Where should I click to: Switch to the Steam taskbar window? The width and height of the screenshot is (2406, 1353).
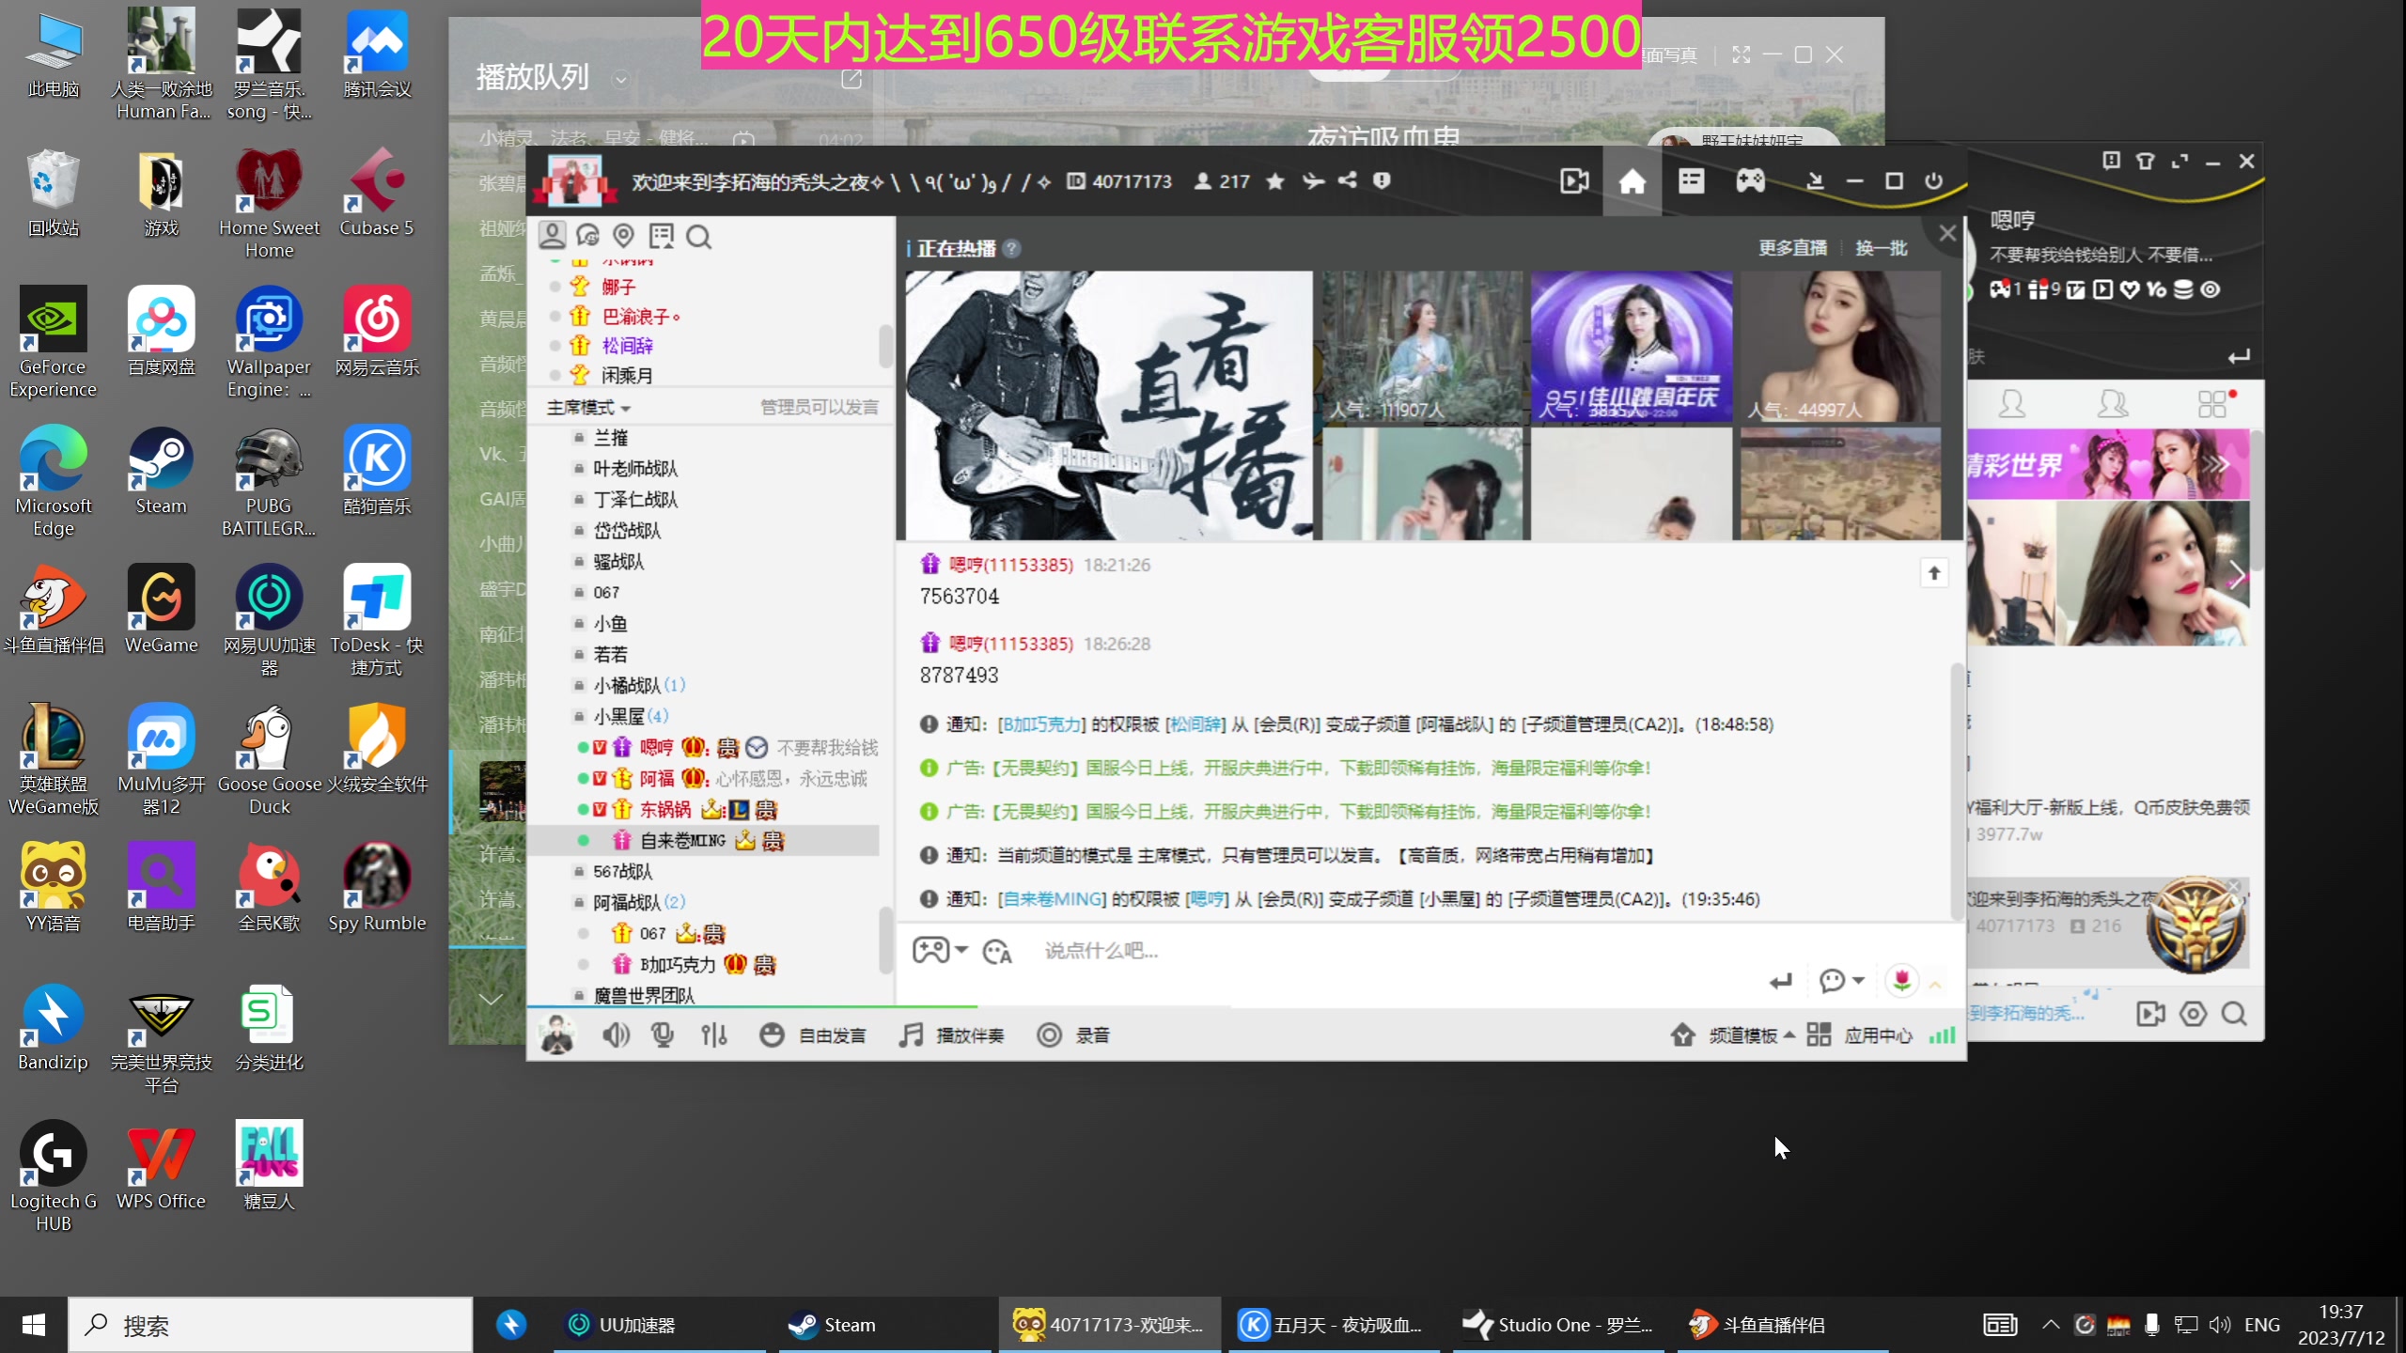[846, 1325]
